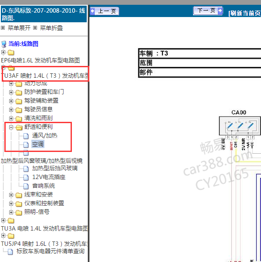Screen dimensions: 261x262
Task: Click the 音响系统 document icon
Action: [26, 186]
